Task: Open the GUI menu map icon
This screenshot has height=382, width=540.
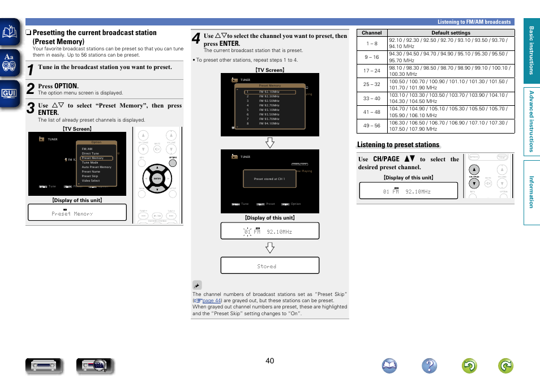Action: (x=10, y=93)
